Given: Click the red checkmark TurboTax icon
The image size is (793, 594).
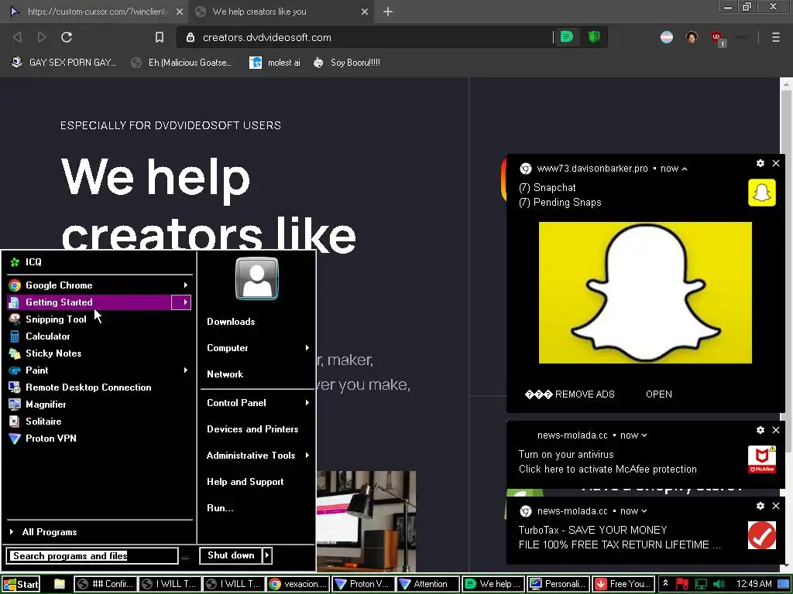Looking at the screenshot, I should (762, 535).
